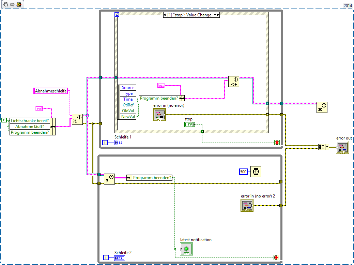This screenshot has height=265, width=354.
Task: Select Programm beenden? in left bundle
Action: (30, 132)
